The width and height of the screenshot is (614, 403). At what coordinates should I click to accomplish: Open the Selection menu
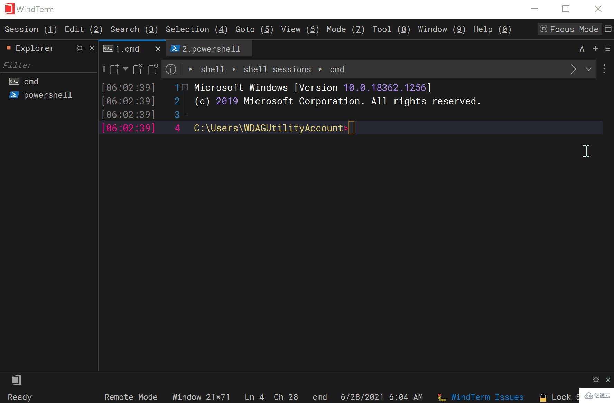coord(197,29)
